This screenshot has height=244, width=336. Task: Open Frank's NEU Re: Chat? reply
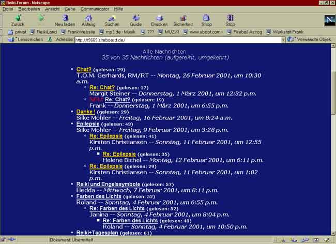tap(117, 100)
